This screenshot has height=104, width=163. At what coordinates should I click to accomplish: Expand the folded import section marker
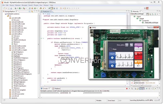[43, 20]
